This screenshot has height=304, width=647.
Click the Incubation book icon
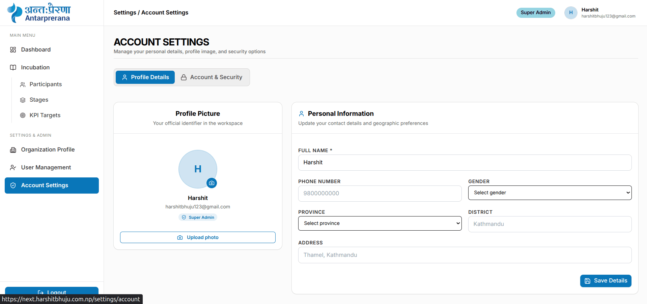(13, 68)
